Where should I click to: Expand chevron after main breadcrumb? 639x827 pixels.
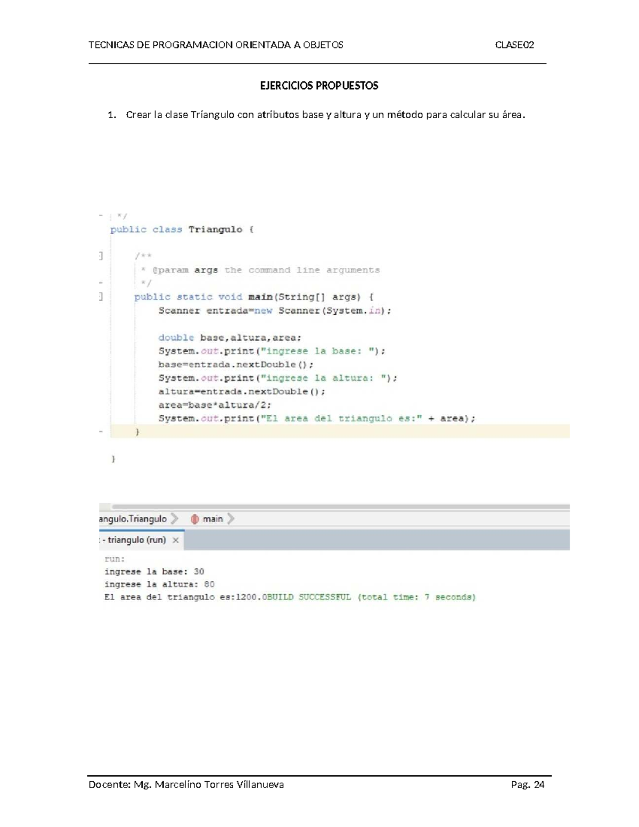tap(231, 519)
